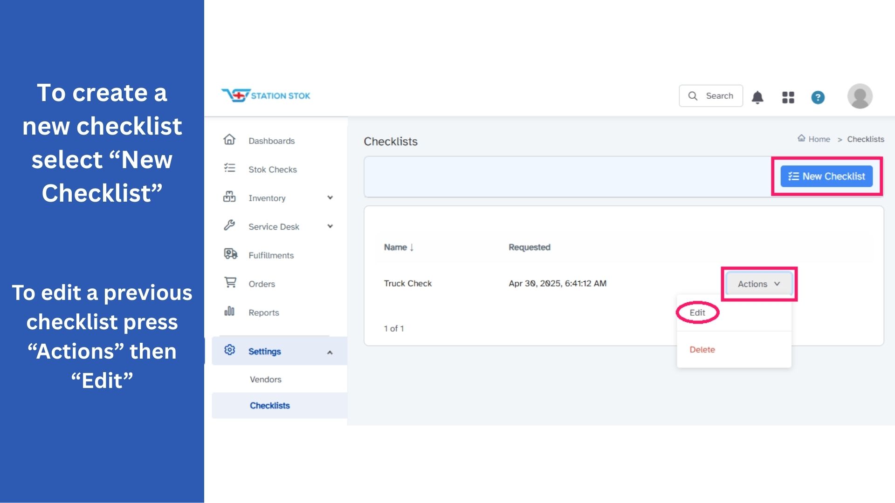
Task: Click the Stok Checks list icon
Action: click(229, 168)
